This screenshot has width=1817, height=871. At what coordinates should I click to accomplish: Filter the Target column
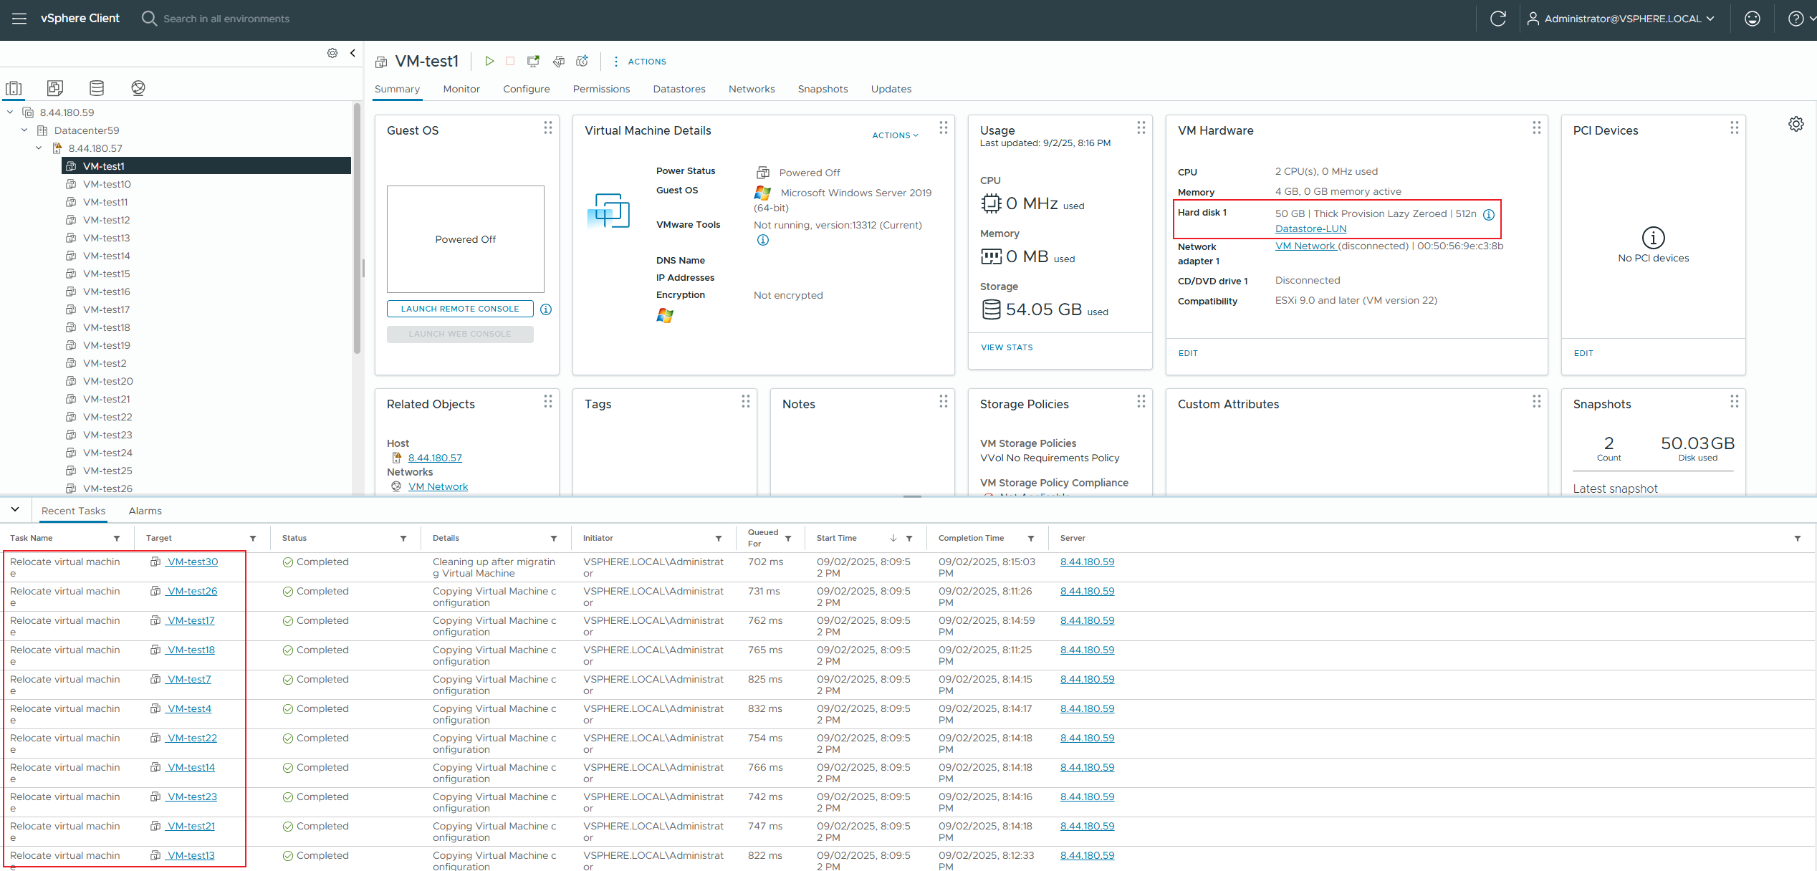253,539
